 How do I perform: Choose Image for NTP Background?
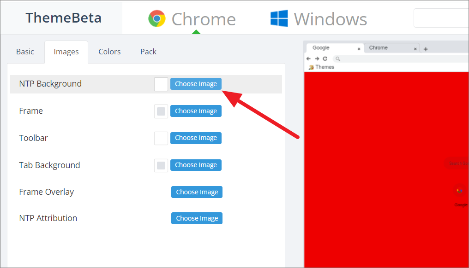coord(196,84)
